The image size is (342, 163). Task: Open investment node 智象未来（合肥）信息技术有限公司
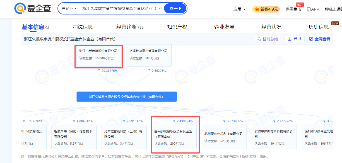click(x=74, y=136)
